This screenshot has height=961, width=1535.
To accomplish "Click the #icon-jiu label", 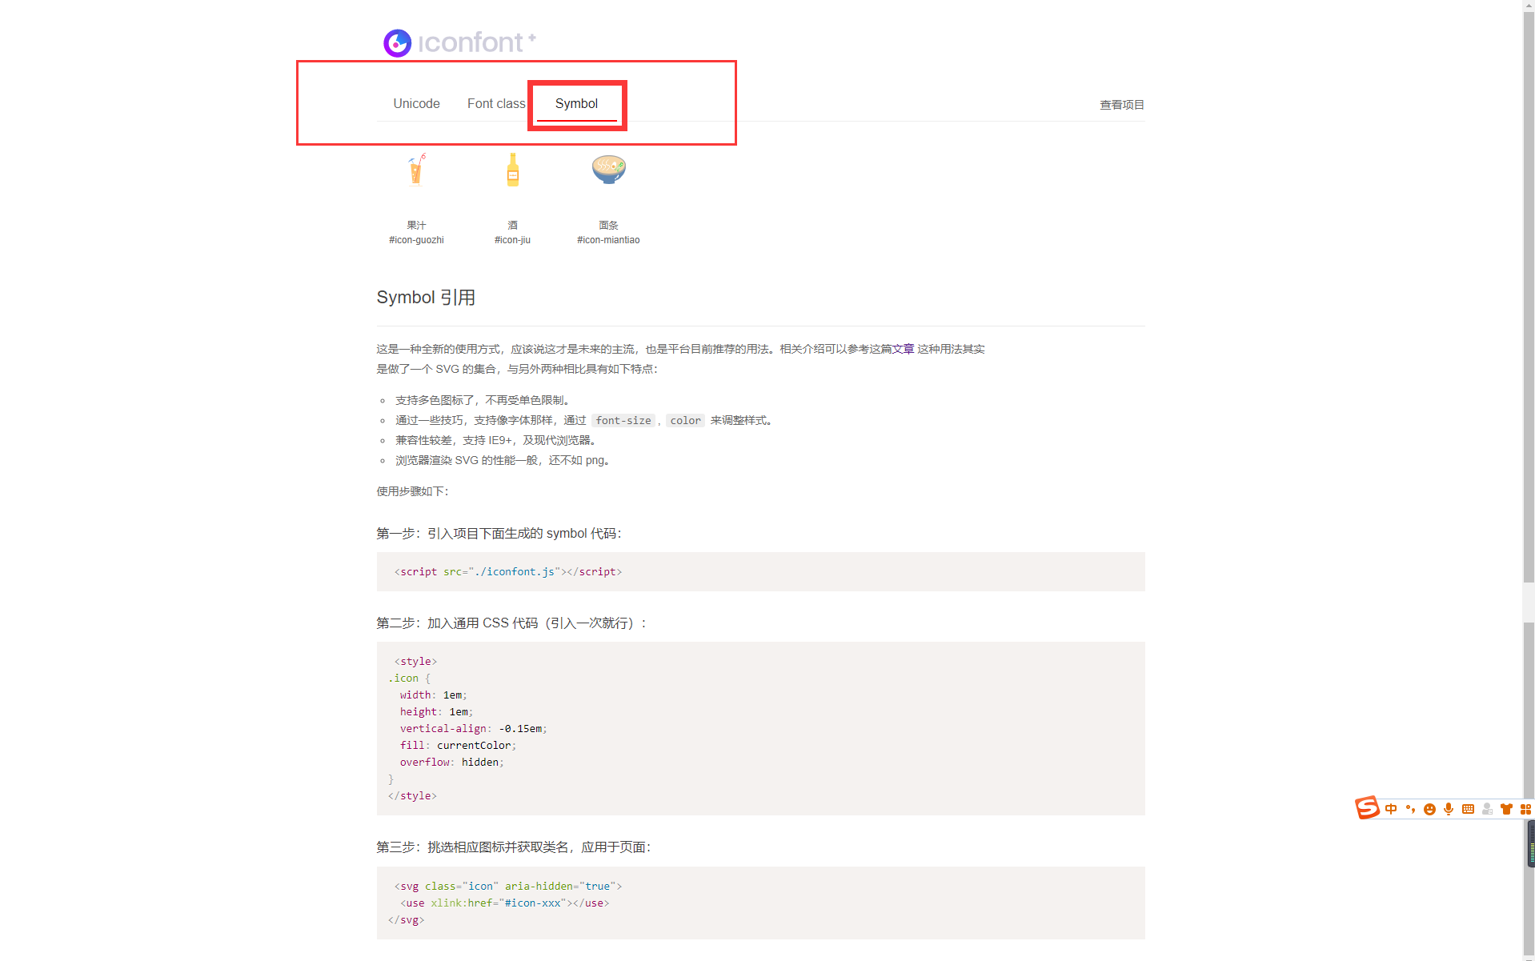I will coord(512,240).
